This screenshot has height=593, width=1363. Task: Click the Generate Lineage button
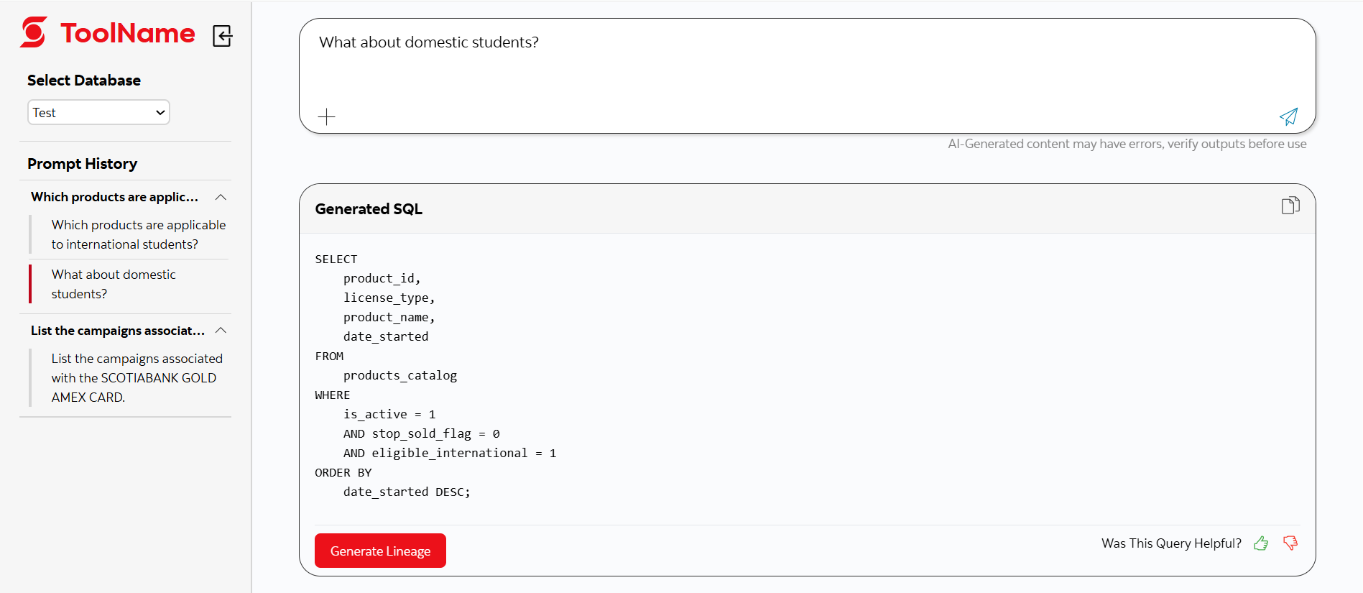380,551
